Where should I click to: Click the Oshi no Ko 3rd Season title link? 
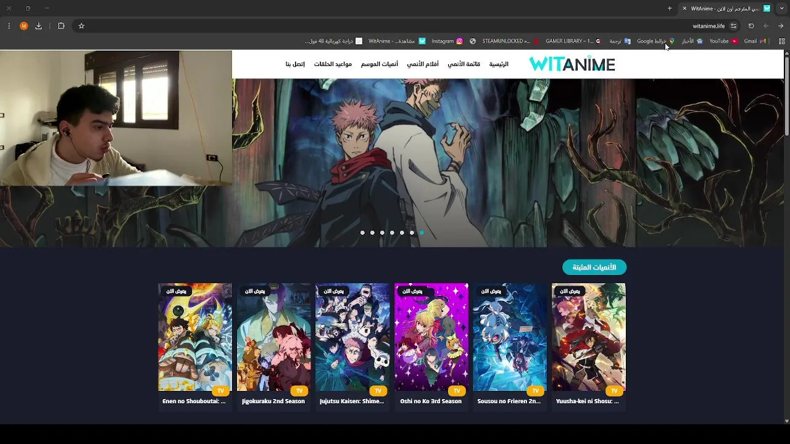tap(431, 401)
